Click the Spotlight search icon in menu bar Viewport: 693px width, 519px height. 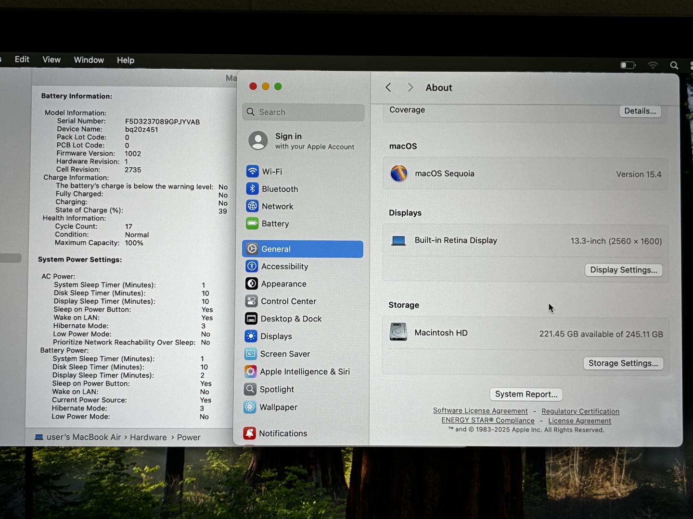click(674, 65)
